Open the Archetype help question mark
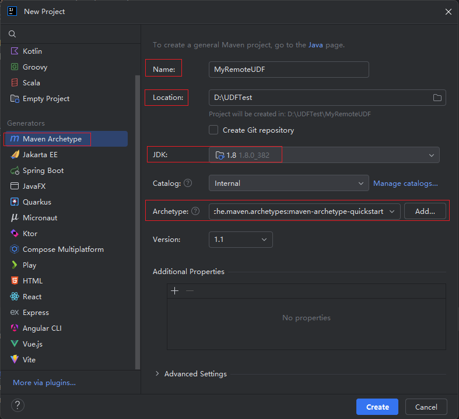 195,211
